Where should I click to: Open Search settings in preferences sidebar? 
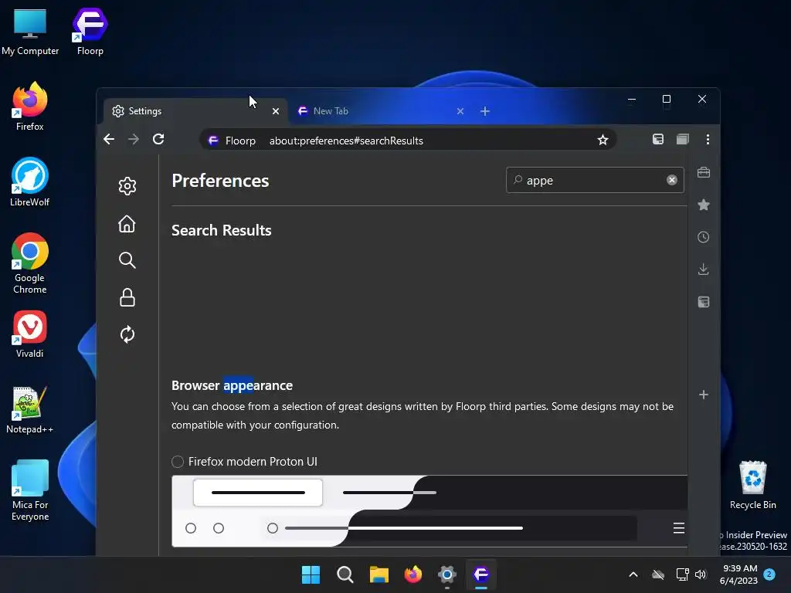[x=127, y=260]
